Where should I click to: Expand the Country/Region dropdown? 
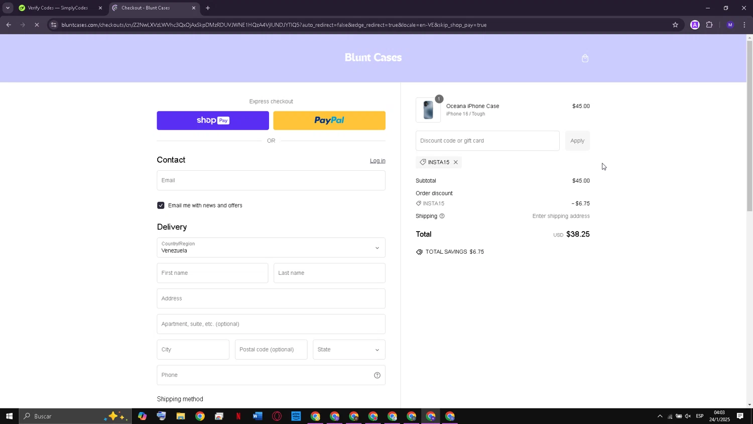coord(271,248)
